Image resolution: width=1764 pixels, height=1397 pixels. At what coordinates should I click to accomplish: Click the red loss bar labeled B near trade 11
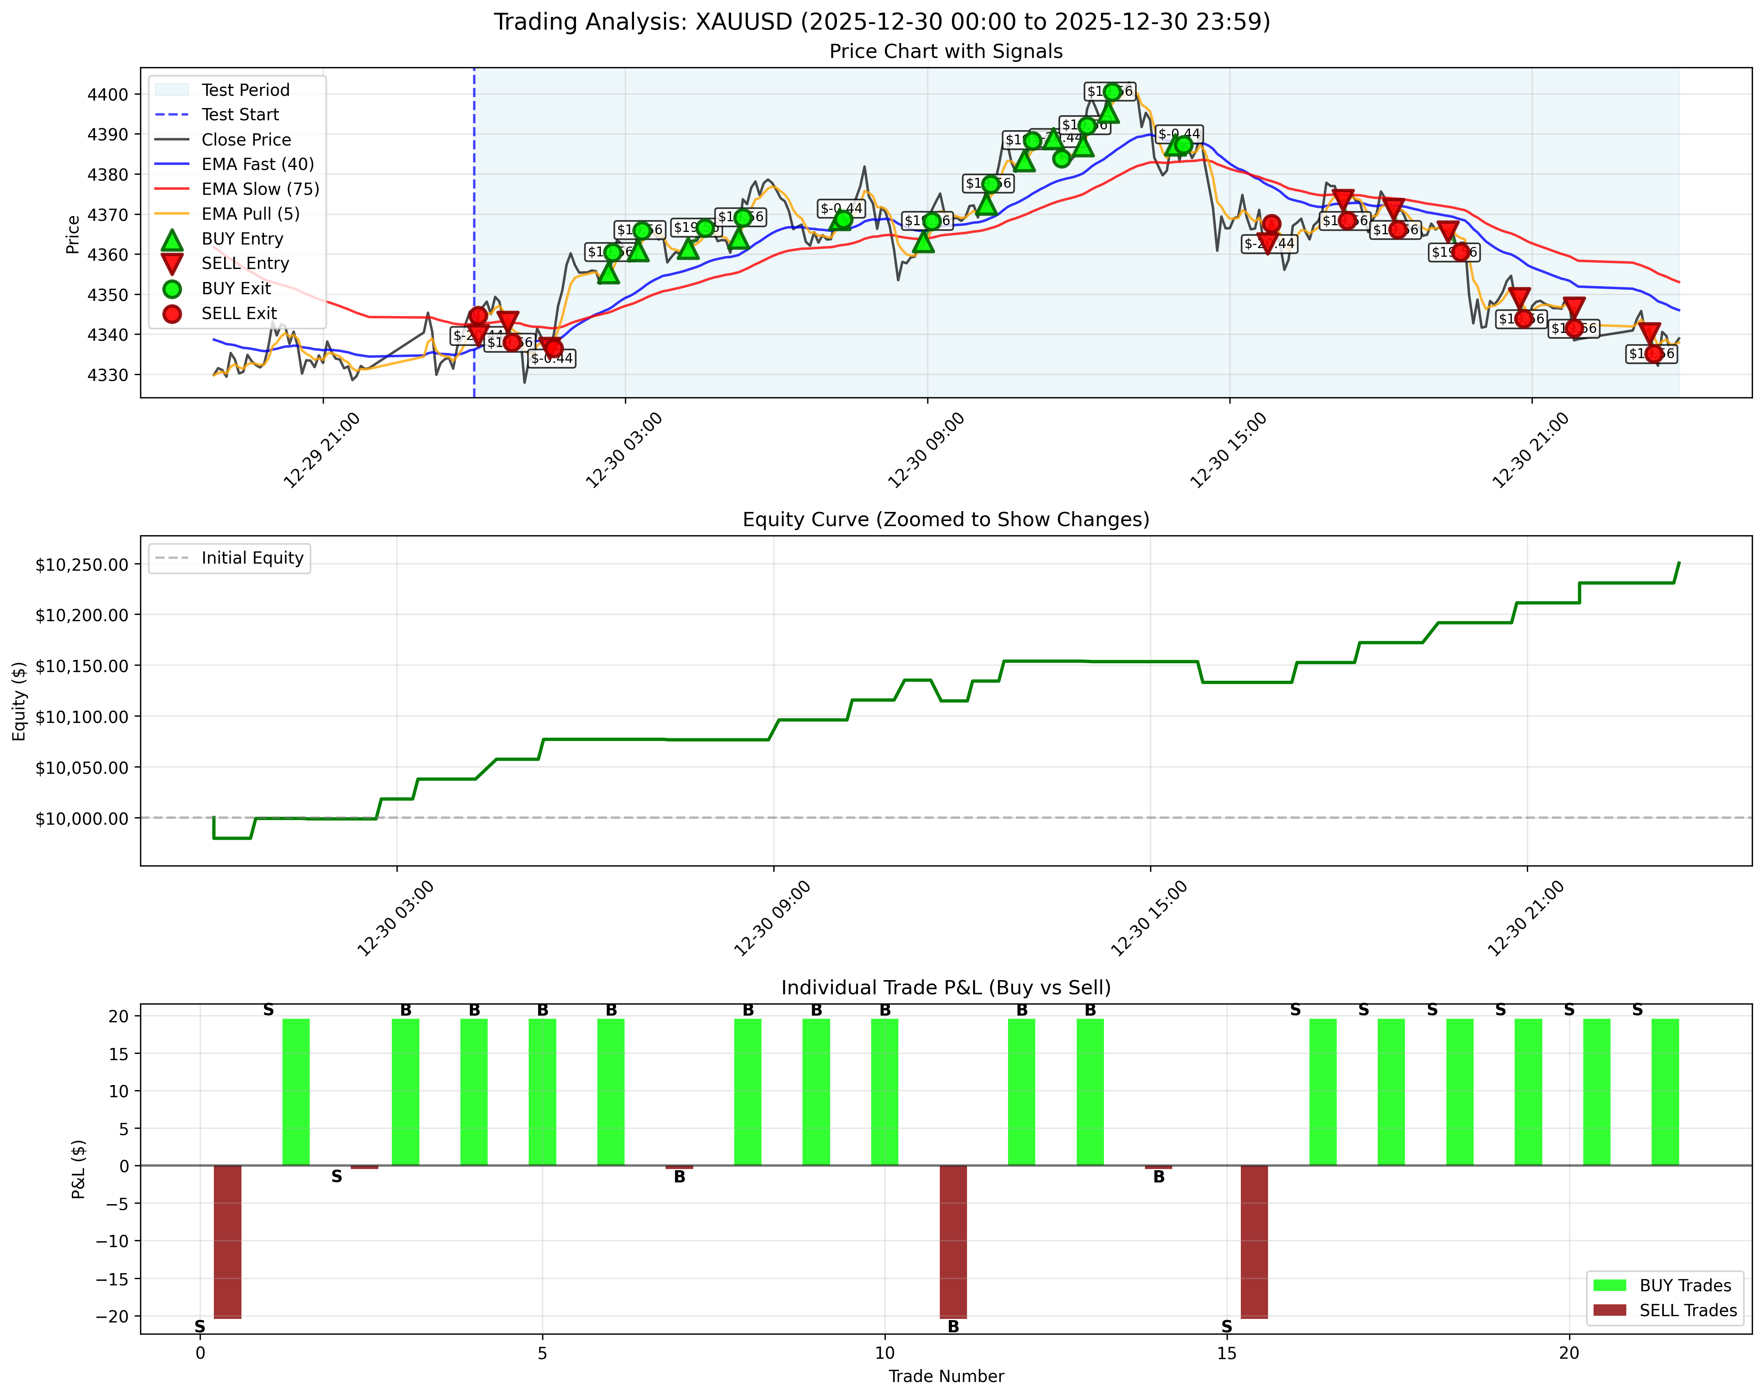(953, 1242)
